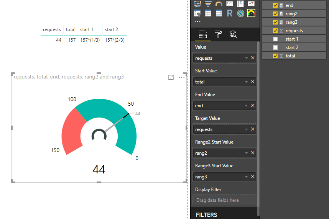Select the R script visual icon
The width and height of the screenshot is (329, 219).
point(230,13)
